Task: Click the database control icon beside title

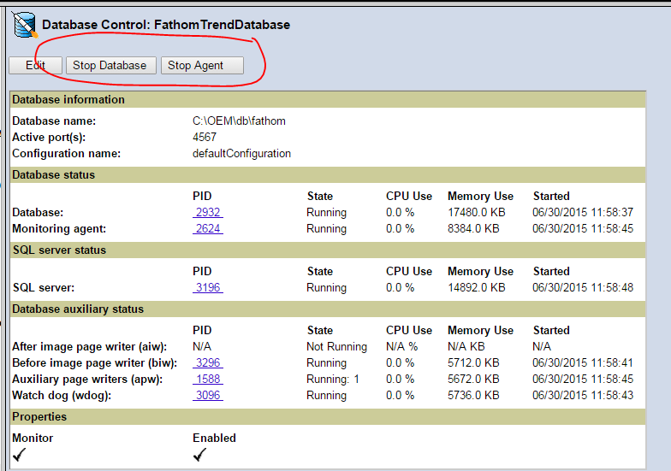Action: 26,25
